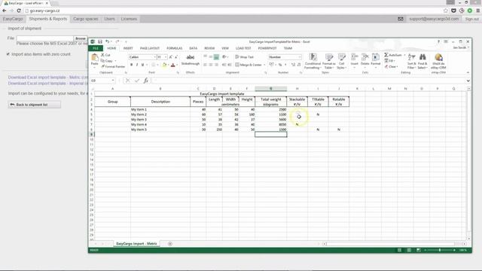This screenshot has width=482, height=271.
Task: Open the Calibri font name dropdown
Action: [x=154, y=57]
